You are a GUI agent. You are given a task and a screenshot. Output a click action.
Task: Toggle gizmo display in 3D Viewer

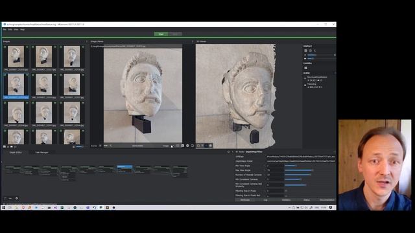[x=310, y=50]
